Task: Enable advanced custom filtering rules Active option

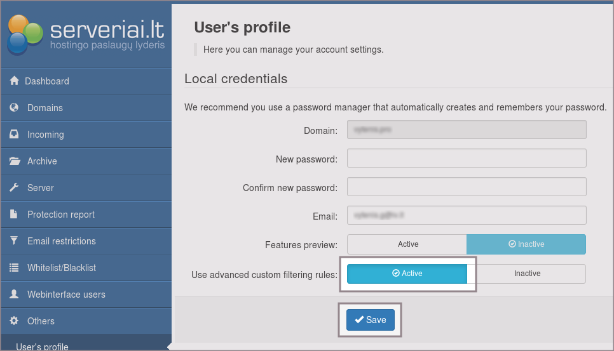Action: pyautogui.click(x=407, y=274)
